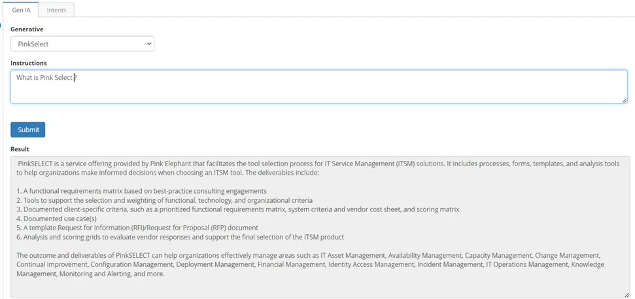Click inside the Instructions text area

pos(319,87)
